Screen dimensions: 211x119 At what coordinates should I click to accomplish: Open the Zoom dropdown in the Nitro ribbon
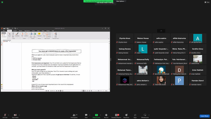click(x=4, y=37)
